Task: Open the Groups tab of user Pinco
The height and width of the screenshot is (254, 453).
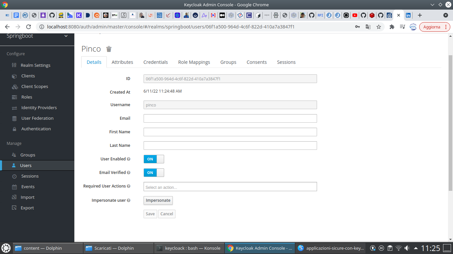Action: 228,62
